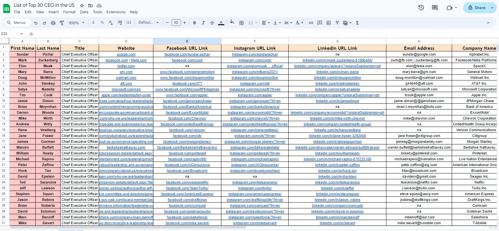Apply italic formatting
The width and height of the screenshot is (499, 231).
[203, 23]
